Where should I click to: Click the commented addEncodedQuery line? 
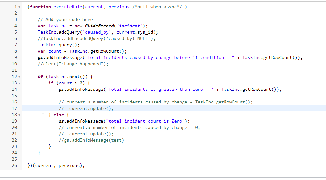pyautogui.click(x=96, y=39)
